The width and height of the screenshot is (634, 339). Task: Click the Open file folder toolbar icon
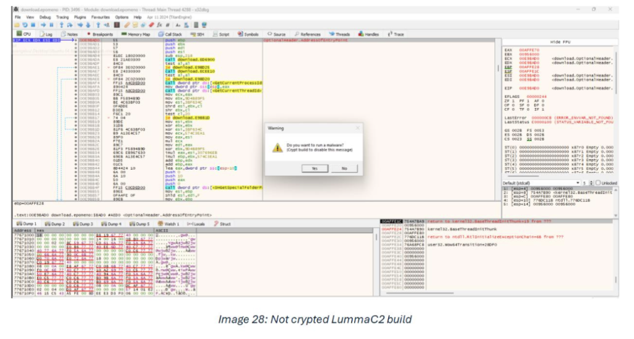click(x=17, y=25)
